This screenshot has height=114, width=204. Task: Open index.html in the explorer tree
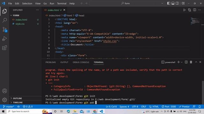click(21, 20)
